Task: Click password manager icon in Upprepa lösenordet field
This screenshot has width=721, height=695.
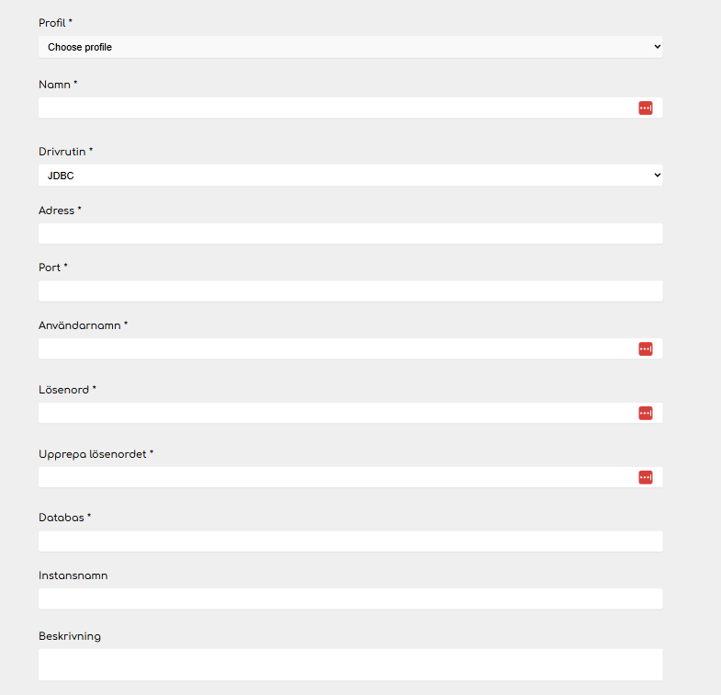Action: point(645,477)
